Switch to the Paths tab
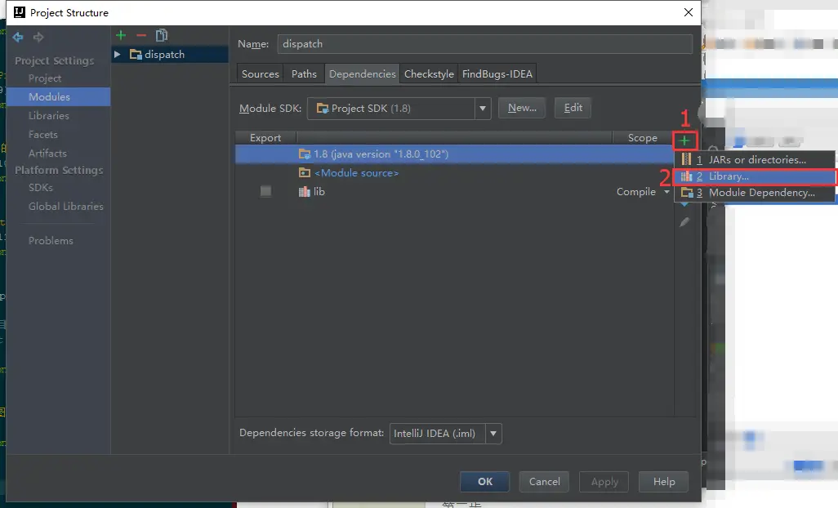Screen dimensions: 838x508 click(x=304, y=74)
